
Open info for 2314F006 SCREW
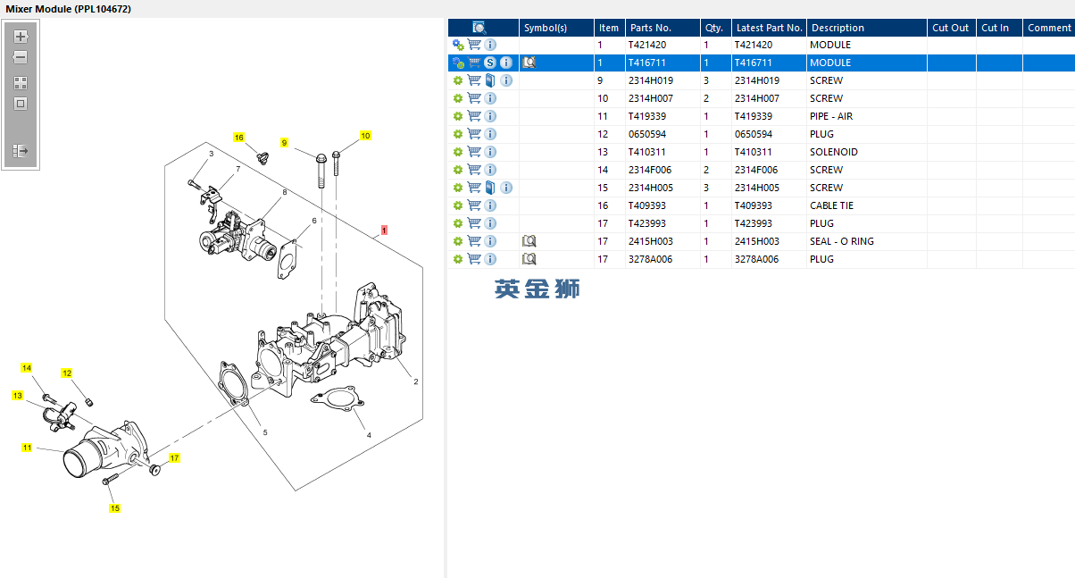[490, 170]
